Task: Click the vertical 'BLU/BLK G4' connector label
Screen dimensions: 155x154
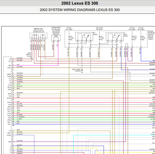Action: tap(120, 52)
